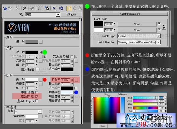Image resolution: width=177 pixels, height=129 pixels.
Task: Open the 玻璃 material name dropdown
Action: 58,15
